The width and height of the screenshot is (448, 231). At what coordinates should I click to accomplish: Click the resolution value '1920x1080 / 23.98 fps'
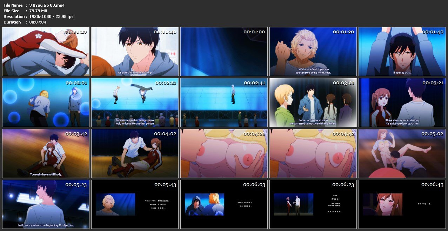click(x=51, y=16)
